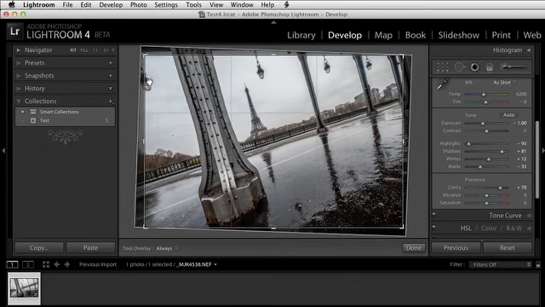Expand the Smart Collections tree row
Image resolution: width=545 pixels, height=307 pixels.
[22, 112]
